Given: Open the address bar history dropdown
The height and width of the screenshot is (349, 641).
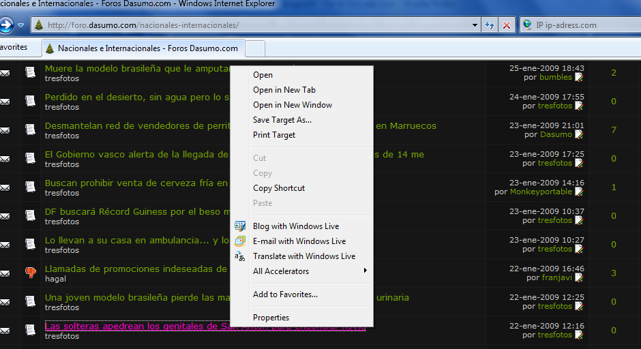Looking at the screenshot, I should point(475,25).
